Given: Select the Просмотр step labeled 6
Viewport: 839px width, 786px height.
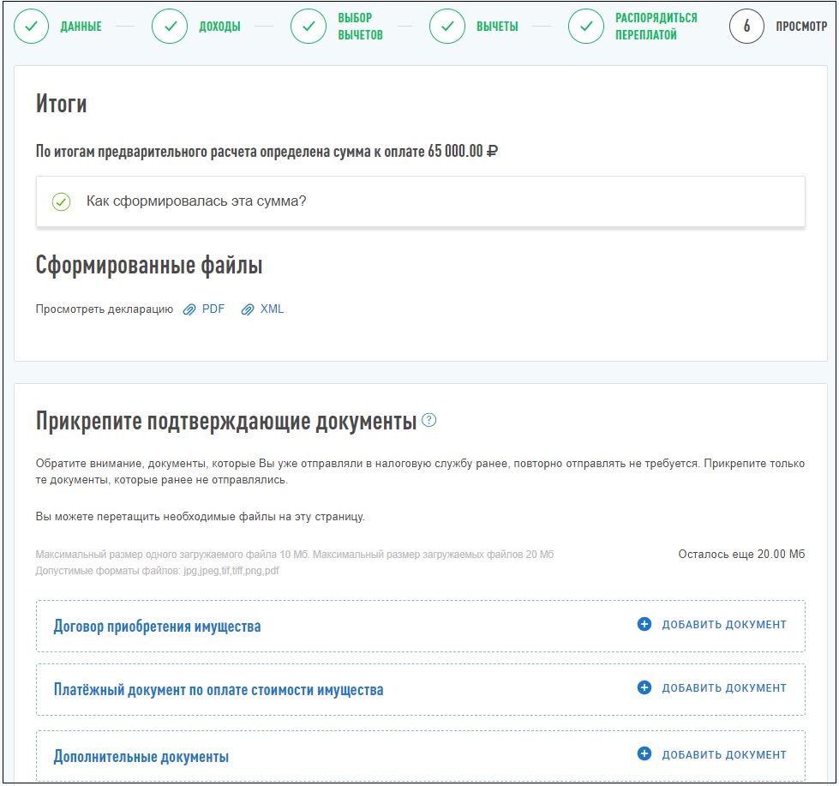Looking at the screenshot, I should tap(746, 27).
